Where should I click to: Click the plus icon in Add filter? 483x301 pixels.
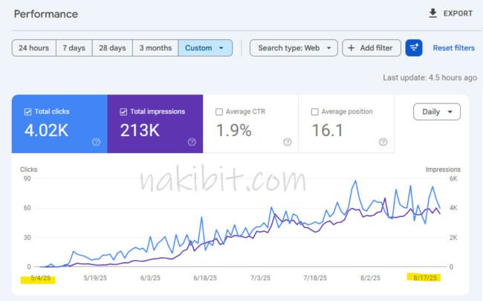[x=351, y=48]
